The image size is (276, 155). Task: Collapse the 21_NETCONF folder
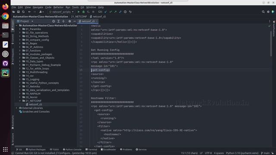[20, 101]
